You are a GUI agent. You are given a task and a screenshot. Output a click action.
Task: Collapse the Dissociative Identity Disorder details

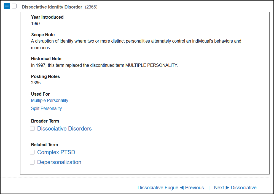7,6
